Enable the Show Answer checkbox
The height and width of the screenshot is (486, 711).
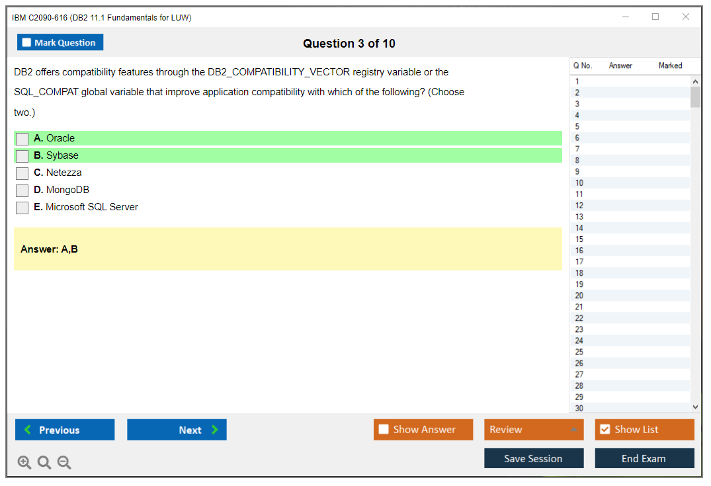tap(384, 430)
